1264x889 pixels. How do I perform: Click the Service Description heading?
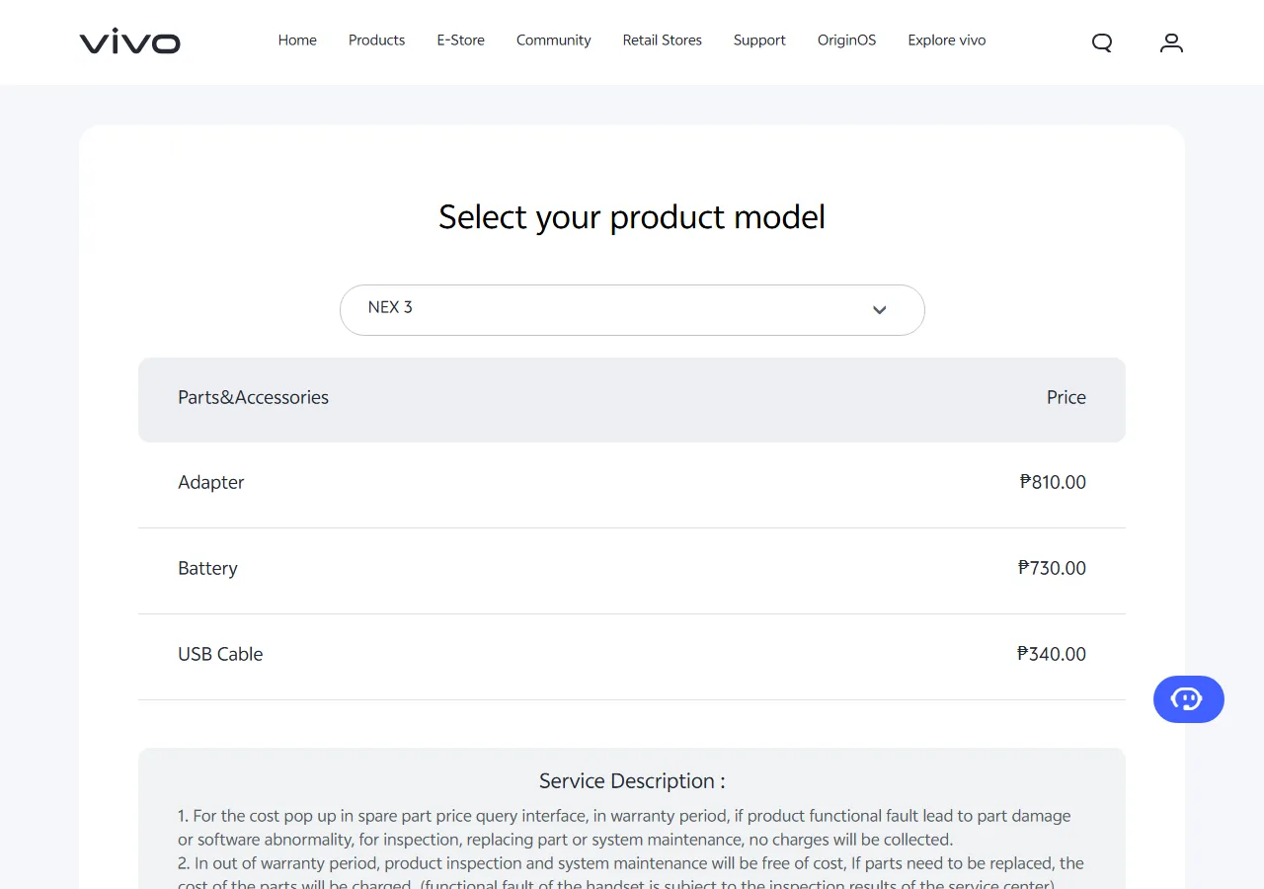[x=632, y=781]
